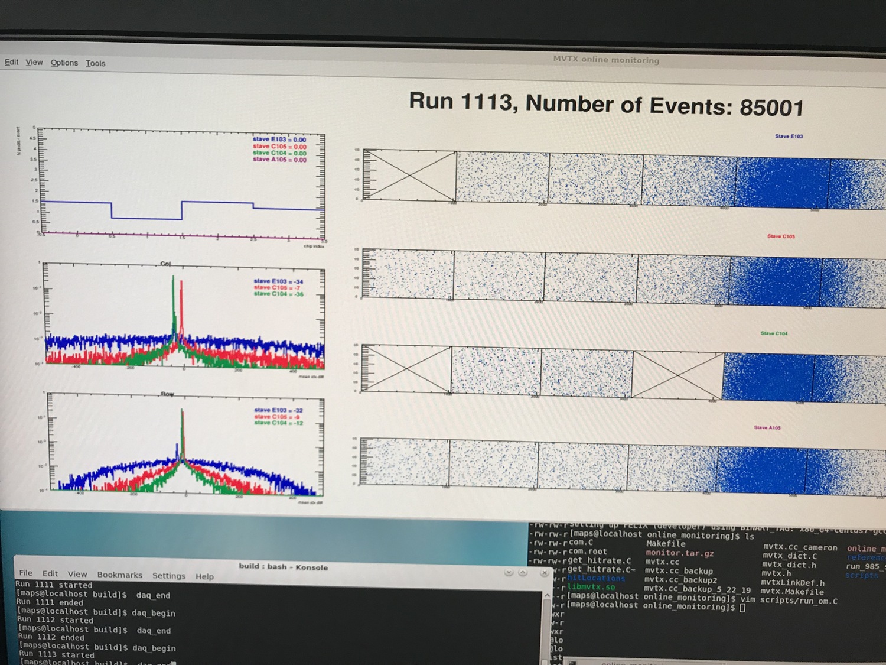Screen dimensions: 886x665
Task: Open the Help menu in Konsole
Action: [x=204, y=576]
